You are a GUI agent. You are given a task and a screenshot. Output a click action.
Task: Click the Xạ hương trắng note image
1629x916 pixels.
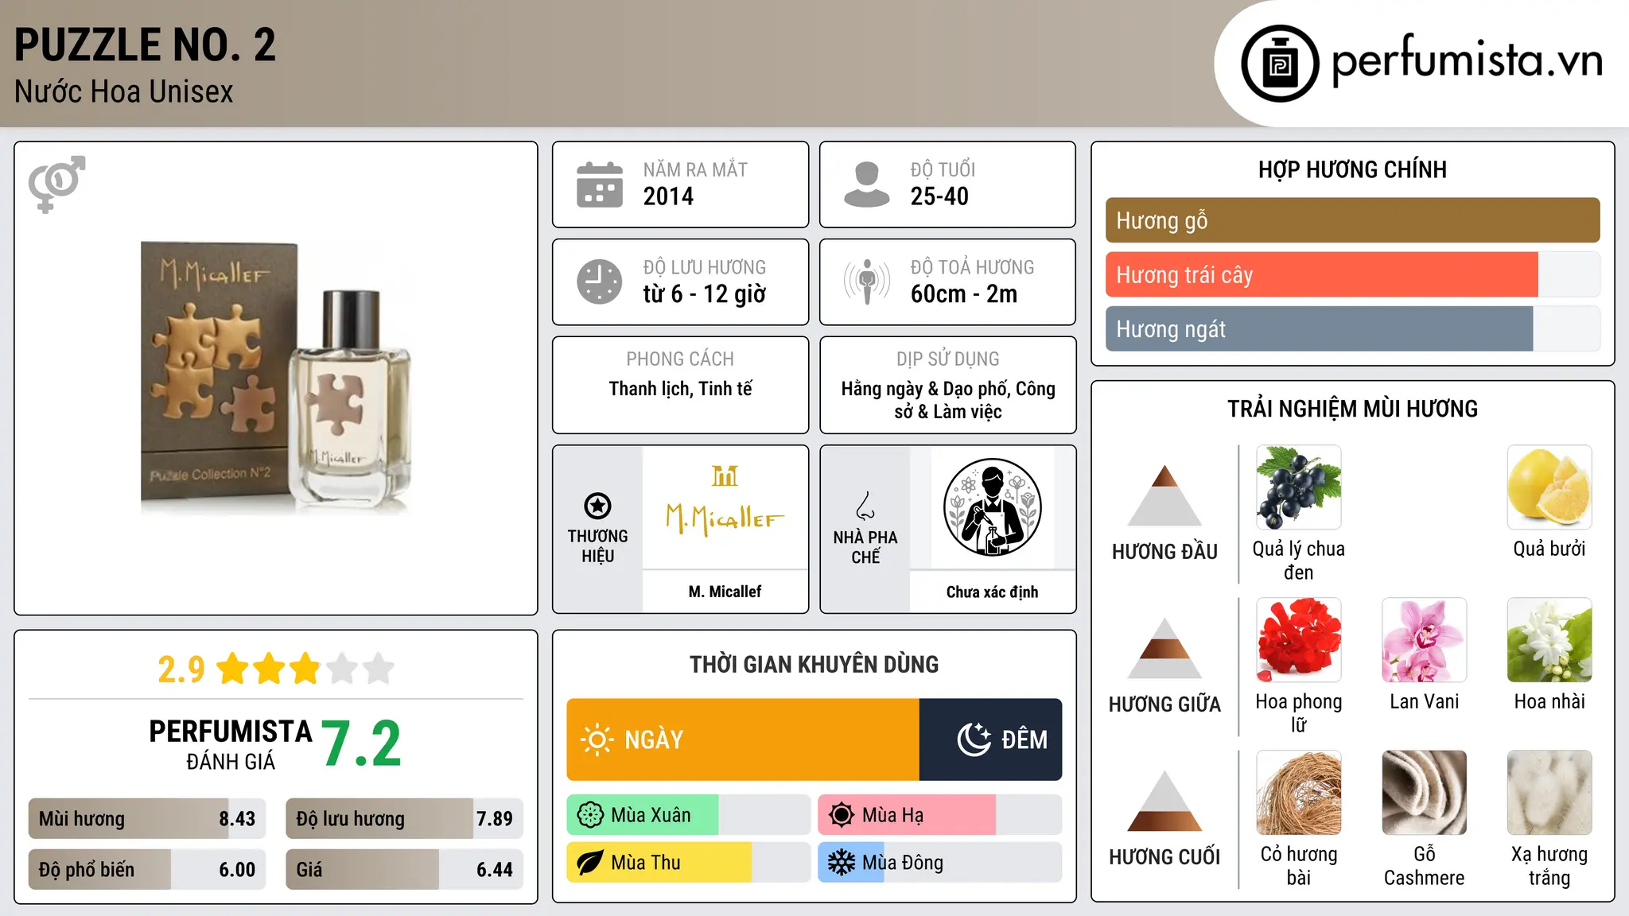(x=1549, y=793)
